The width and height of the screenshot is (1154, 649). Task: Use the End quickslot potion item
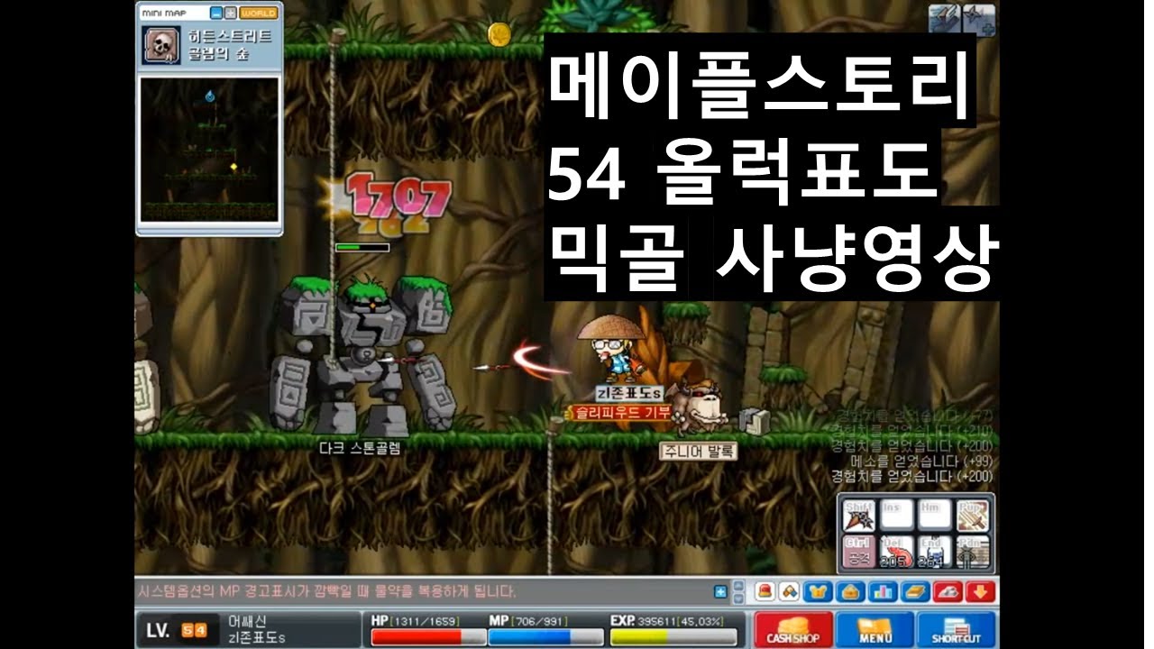coord(934,552)
